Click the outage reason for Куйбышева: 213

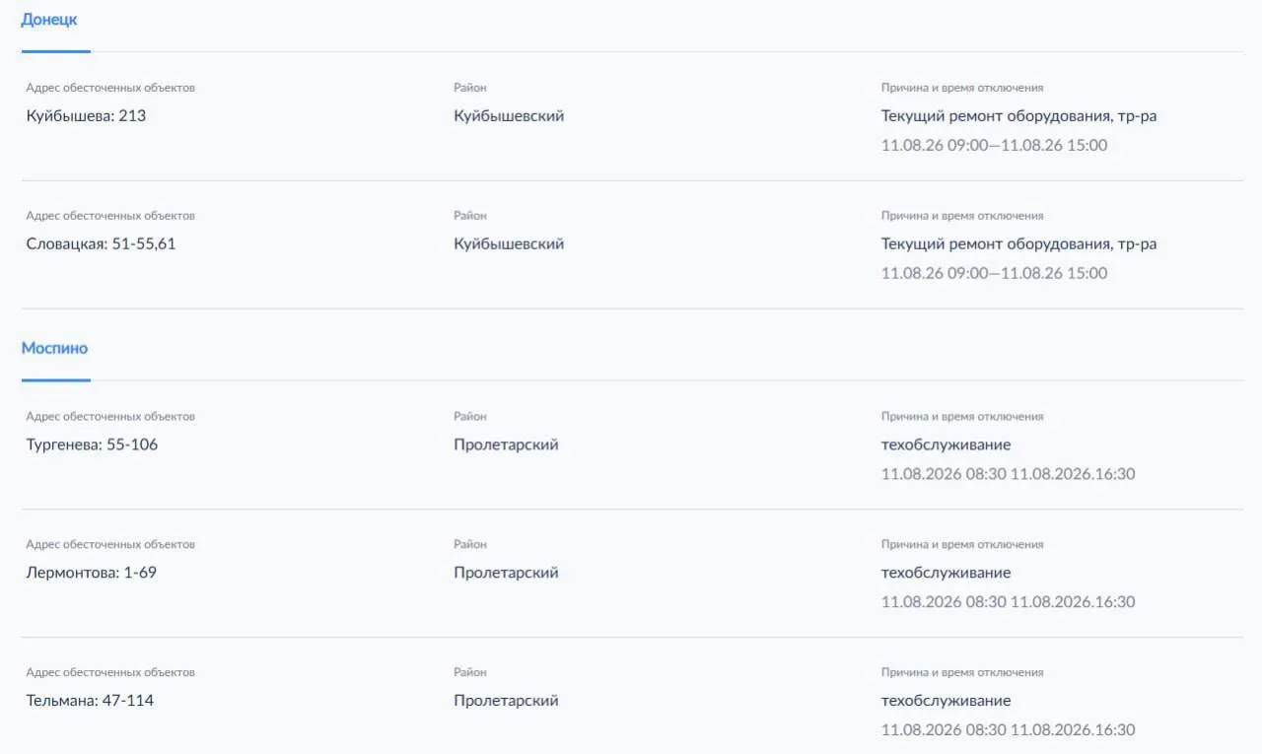[1018, 116]
